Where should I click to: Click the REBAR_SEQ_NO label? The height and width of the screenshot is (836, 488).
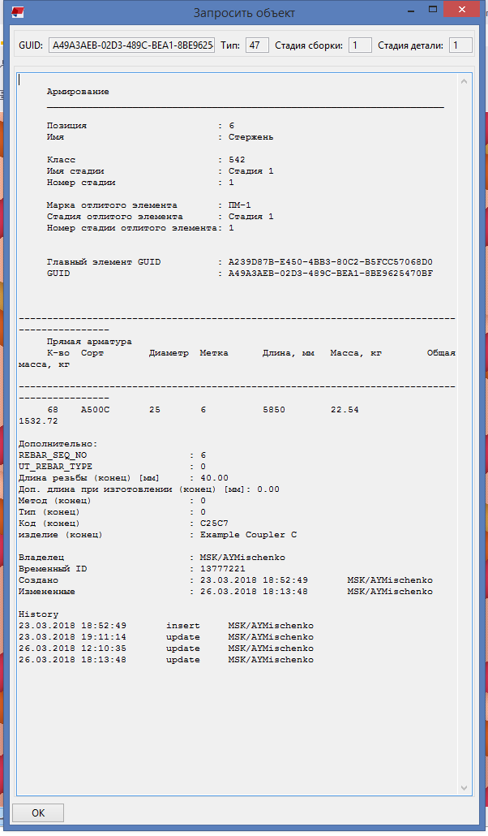[53, 455]
